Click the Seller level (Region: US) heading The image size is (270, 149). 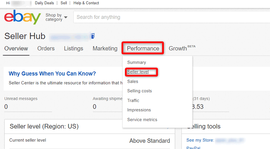click(x=44, y=127)
